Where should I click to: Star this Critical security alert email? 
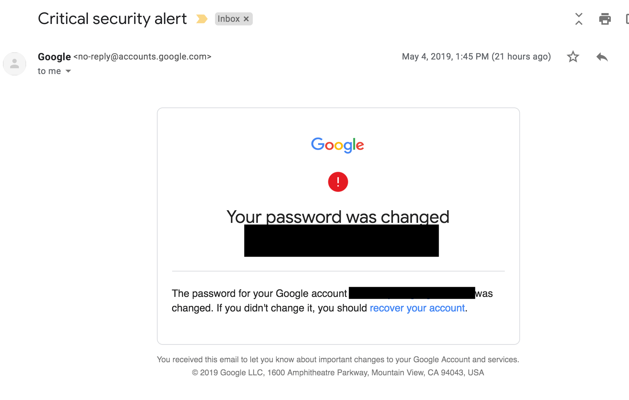point(573,57)
